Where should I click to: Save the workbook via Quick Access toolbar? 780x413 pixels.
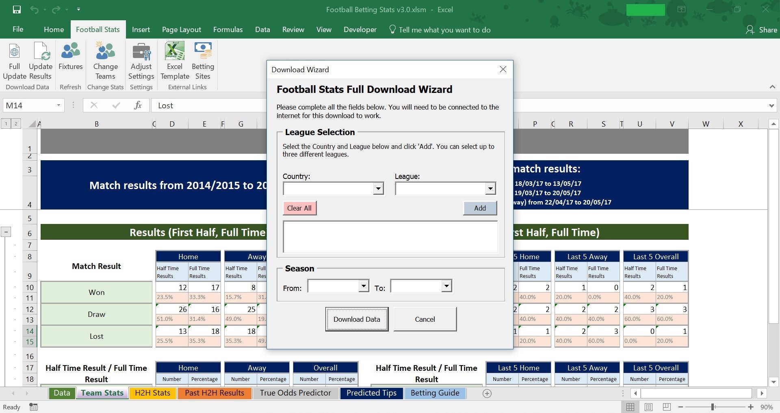pos(16,9)
